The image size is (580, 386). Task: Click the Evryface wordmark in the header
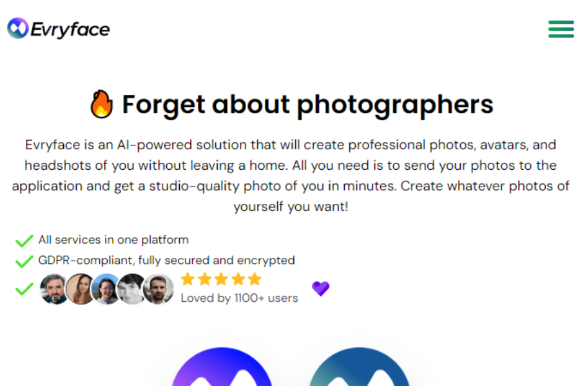tap(71, 28)
